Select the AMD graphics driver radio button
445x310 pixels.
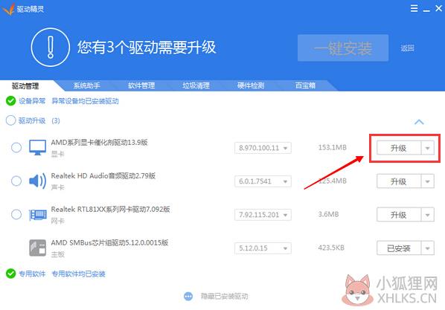pos(16,147)
